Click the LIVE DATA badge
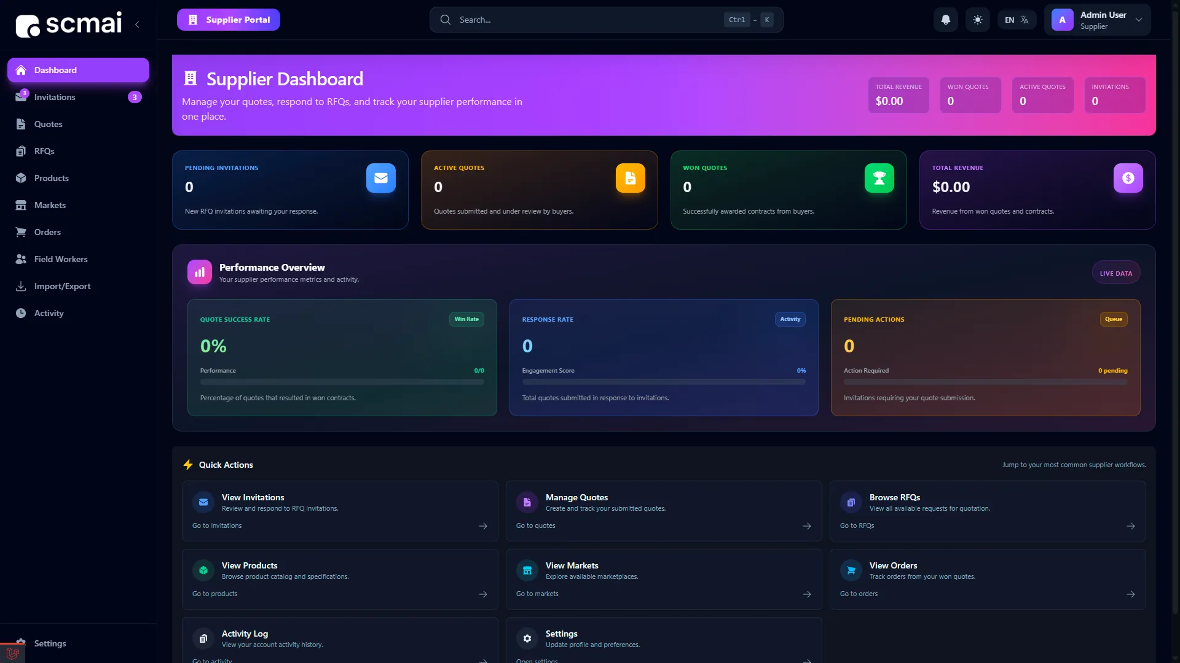Screen dimensions: 1180x663 point(1116,273)
